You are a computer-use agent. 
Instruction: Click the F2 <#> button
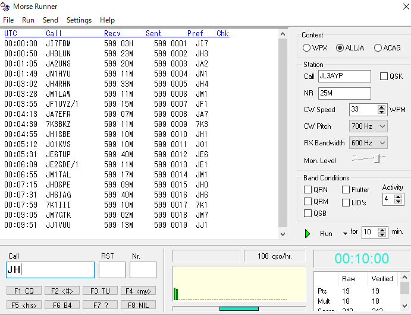pos(62,291)
